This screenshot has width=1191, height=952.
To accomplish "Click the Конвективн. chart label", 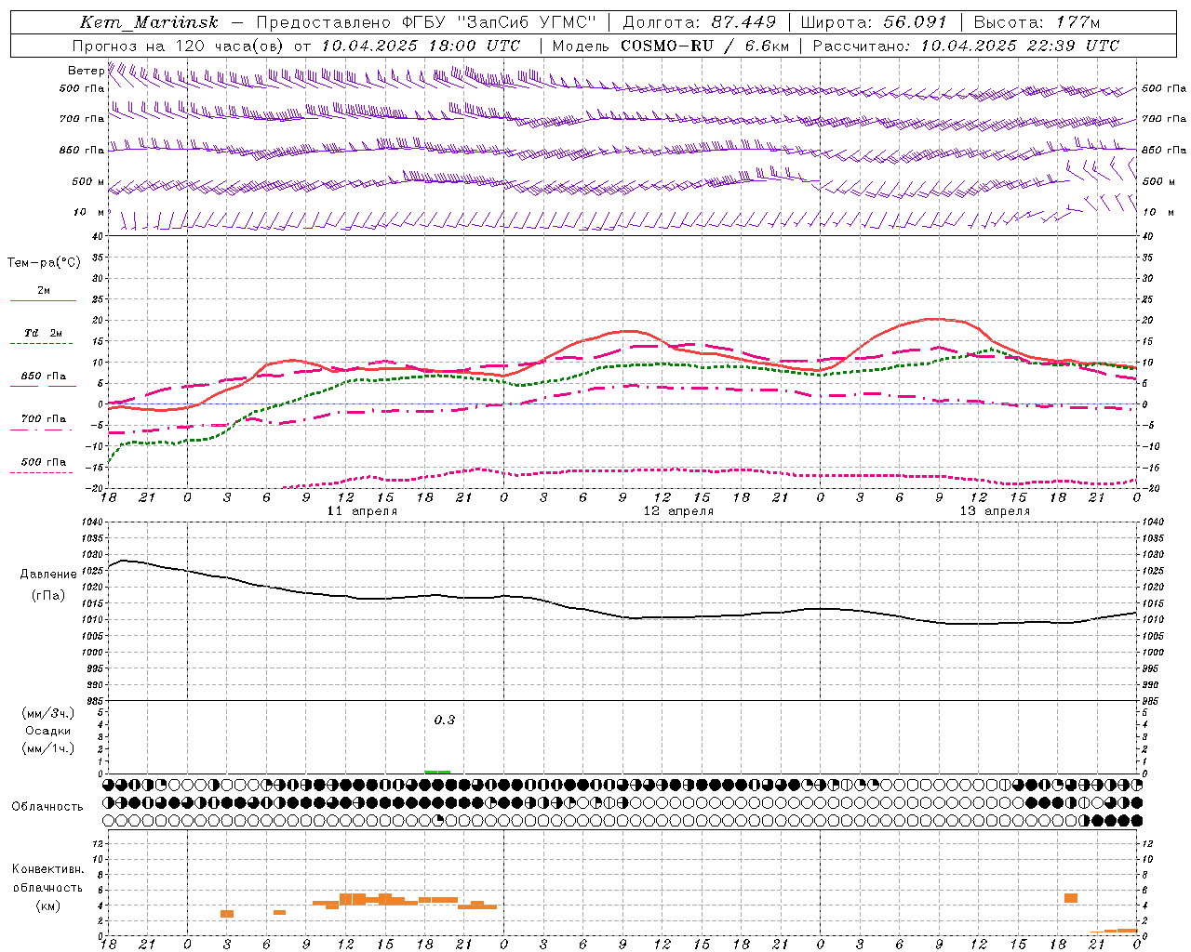I will pyautogui.click(x=47, y=869).
